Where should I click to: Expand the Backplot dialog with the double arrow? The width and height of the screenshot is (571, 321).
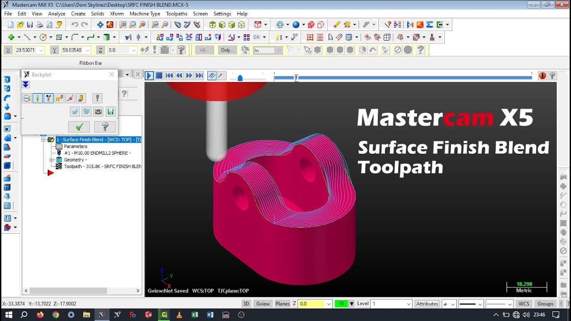click(26, 85)
